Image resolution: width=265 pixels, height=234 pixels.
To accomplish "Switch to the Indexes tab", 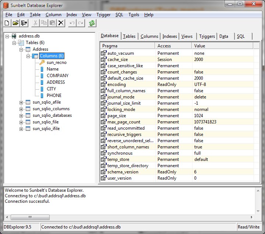I will pos(170,36).
